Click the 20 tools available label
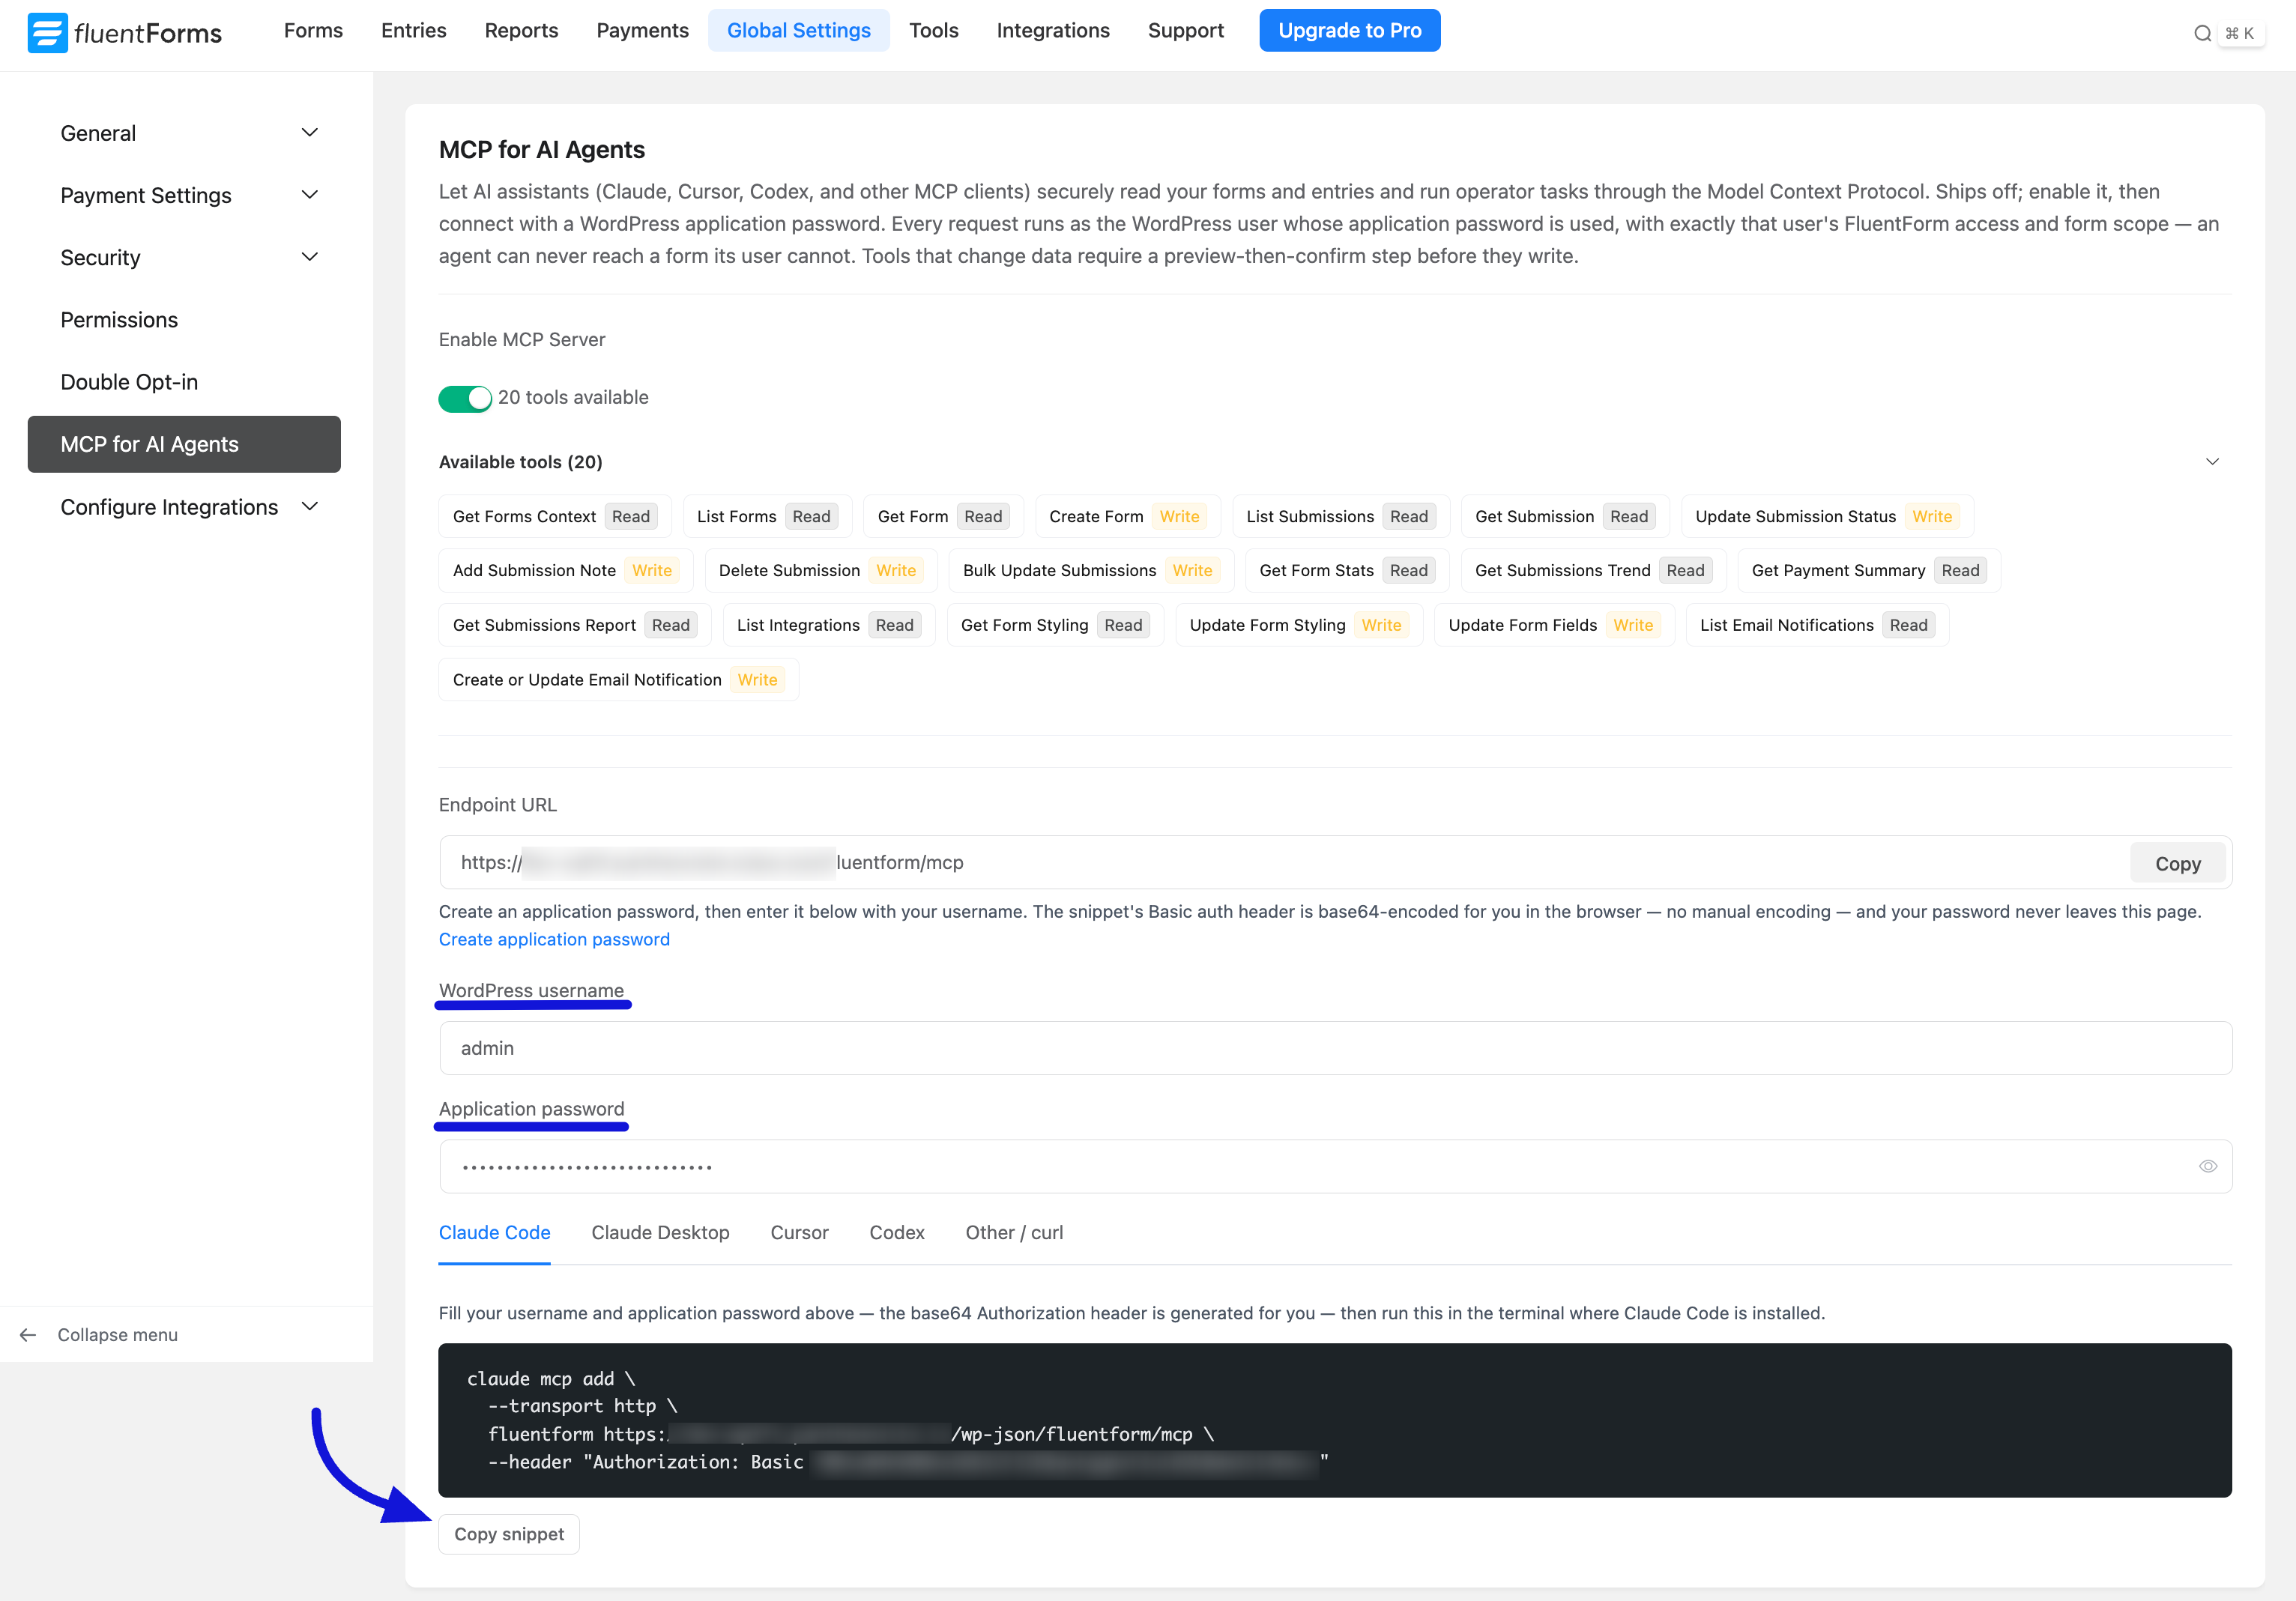 [x=573, y=397]
